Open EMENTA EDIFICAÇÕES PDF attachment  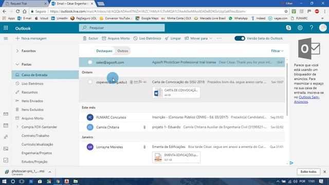tap(176, 157)
